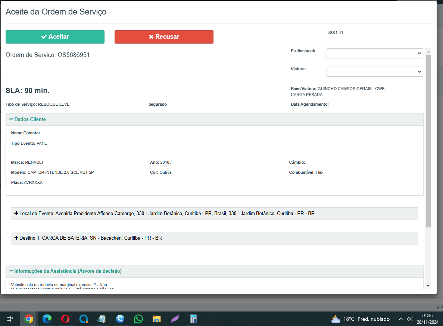
Task: Click the SLA: 90 min. text
Action: pos(28,91)
